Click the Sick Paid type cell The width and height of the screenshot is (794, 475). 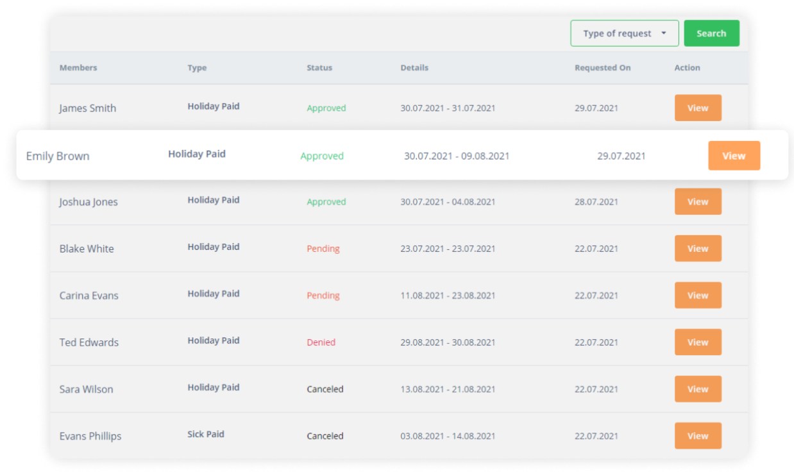tap(206, 434)
